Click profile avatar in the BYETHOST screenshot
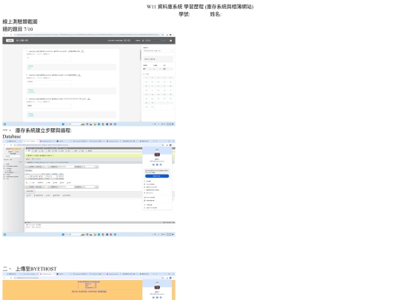 point(157,287)
